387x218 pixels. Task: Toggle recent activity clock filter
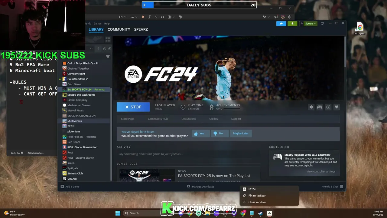point(105,49)
